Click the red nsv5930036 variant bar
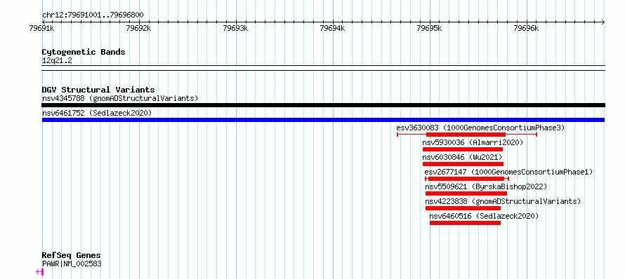The width and height of the screenshot is (625, 279). (x=463, y=149)
